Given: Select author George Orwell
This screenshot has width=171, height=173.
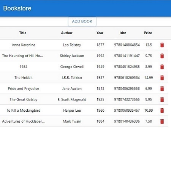Looking at the screenshot, I should [x=72, y=67].
